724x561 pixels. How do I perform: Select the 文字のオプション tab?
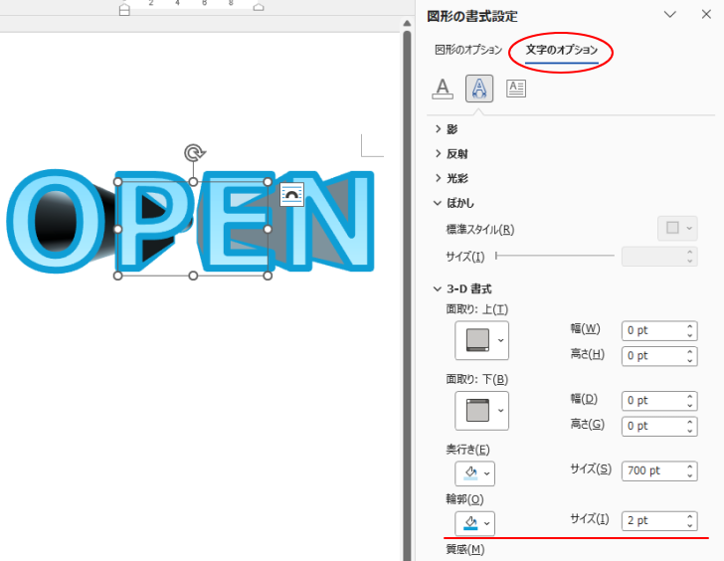(562, 50)
